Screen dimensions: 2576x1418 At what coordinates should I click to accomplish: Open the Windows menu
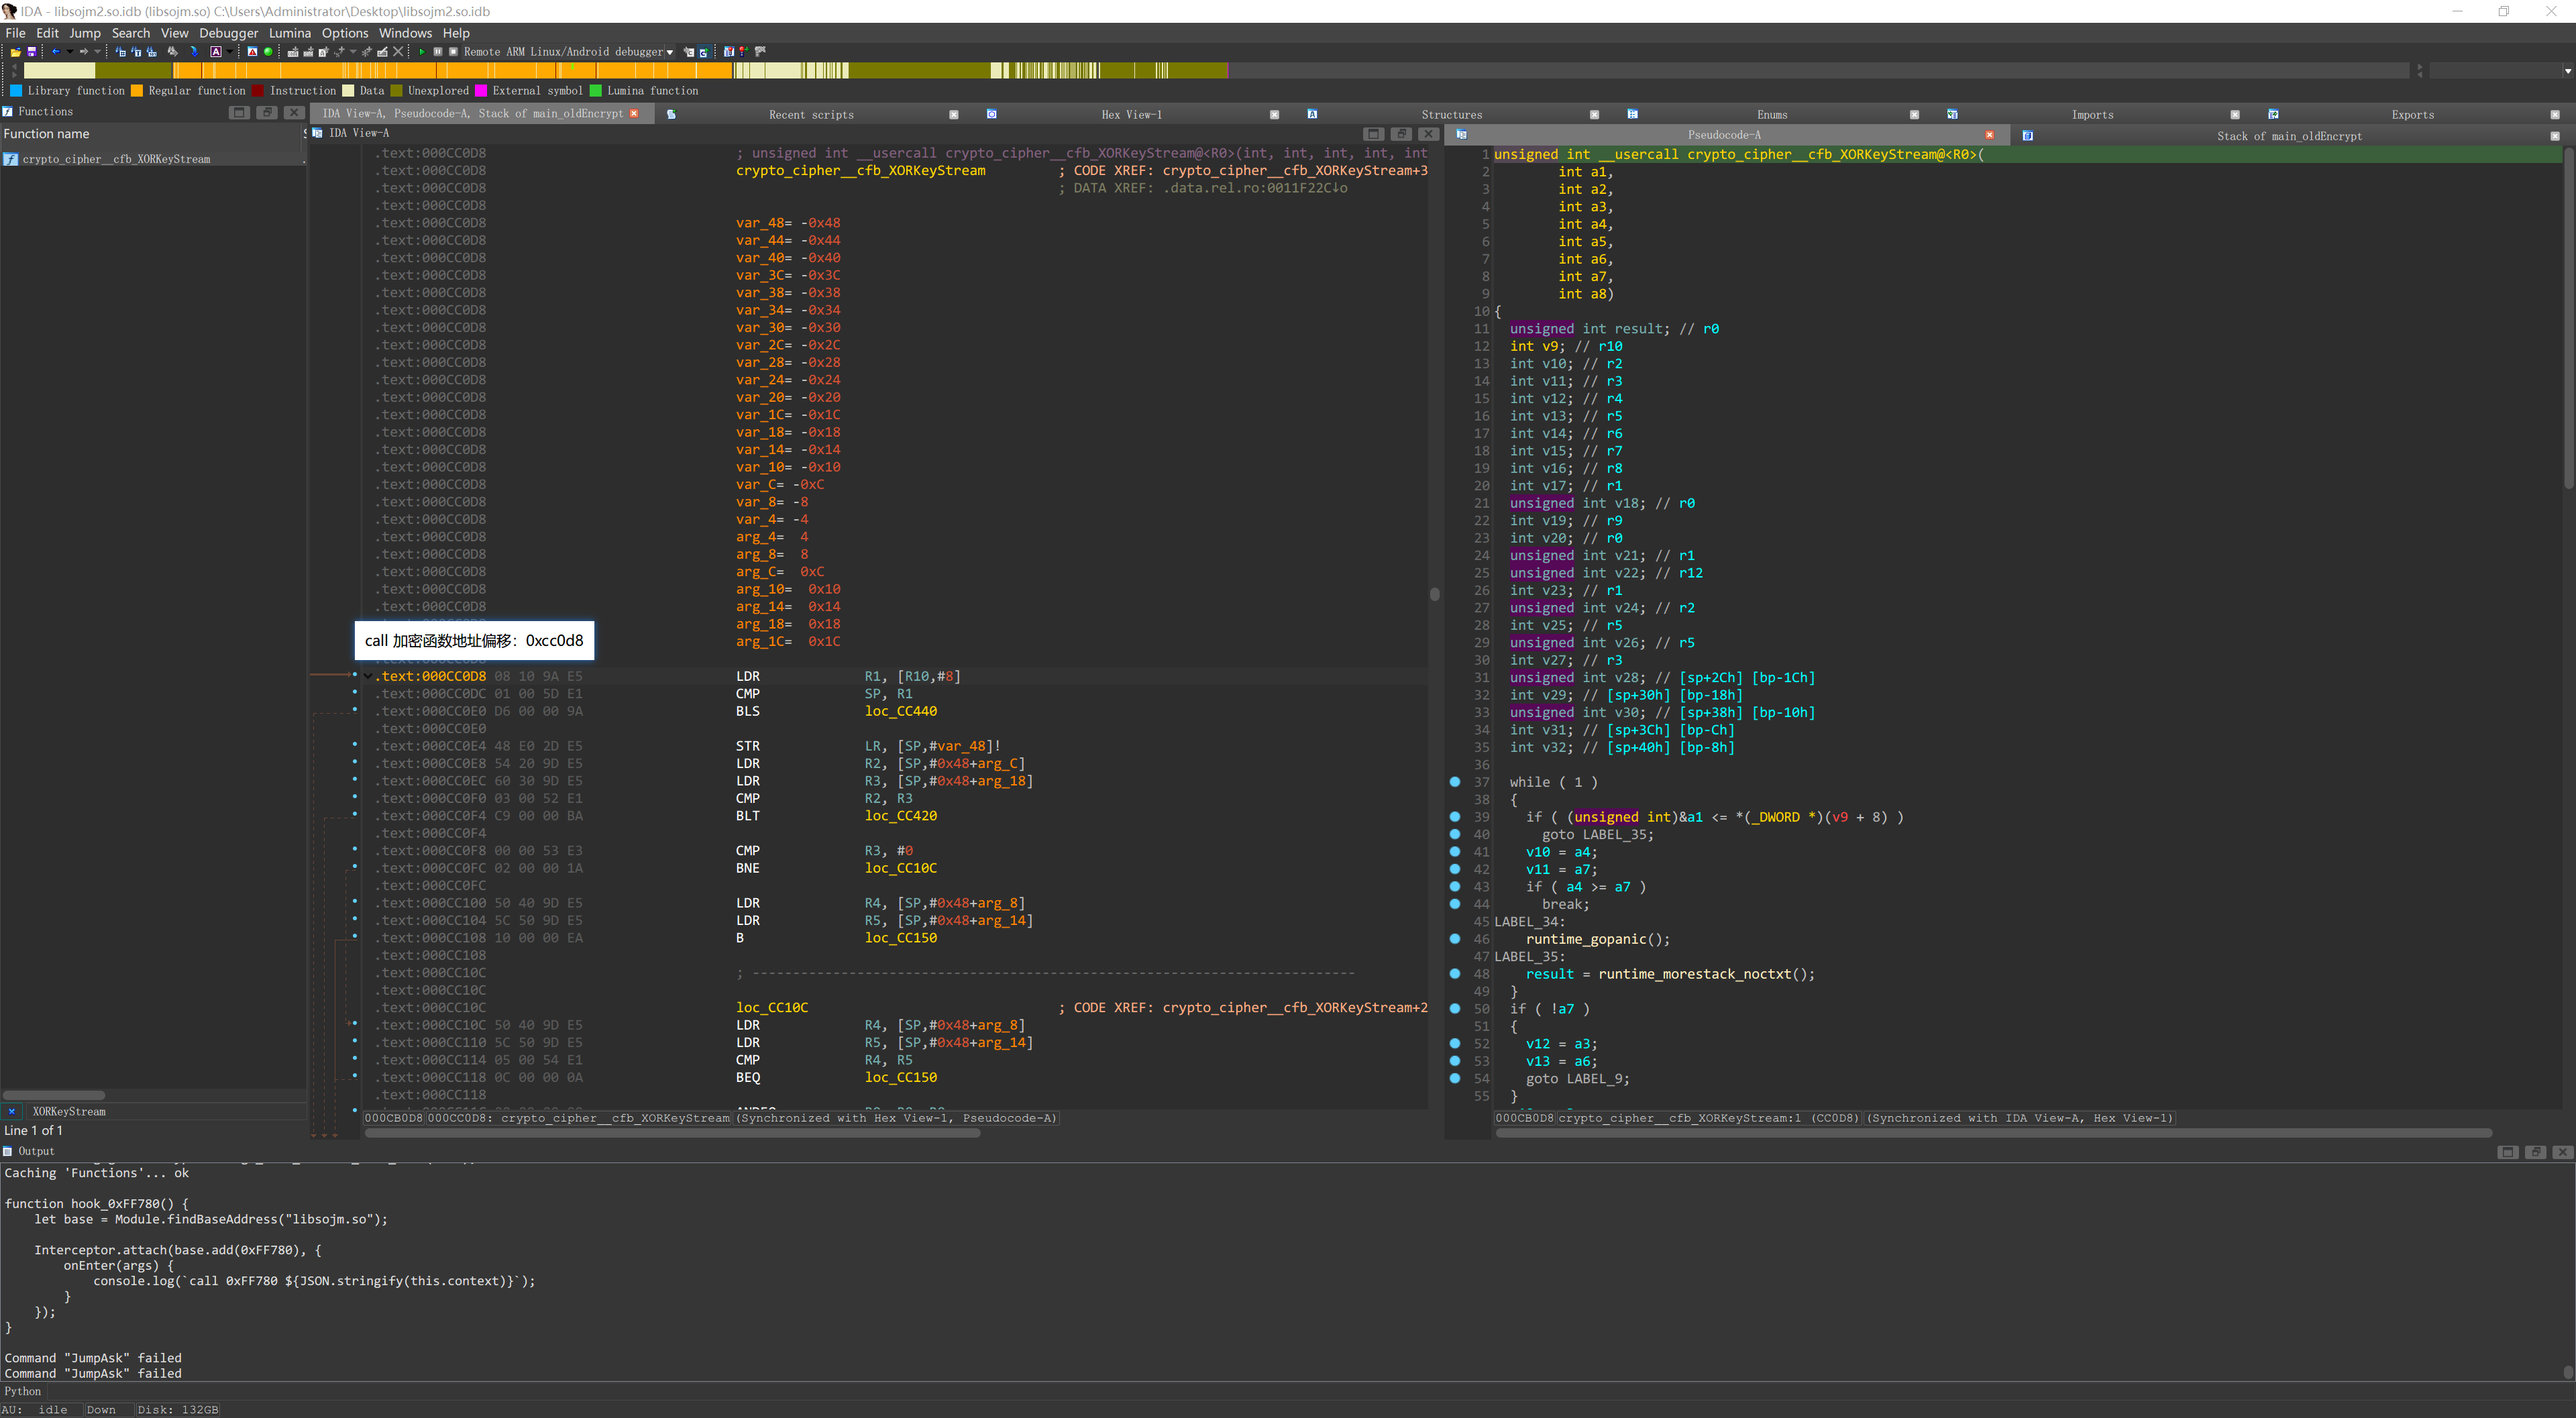click(x=405, y=33)
